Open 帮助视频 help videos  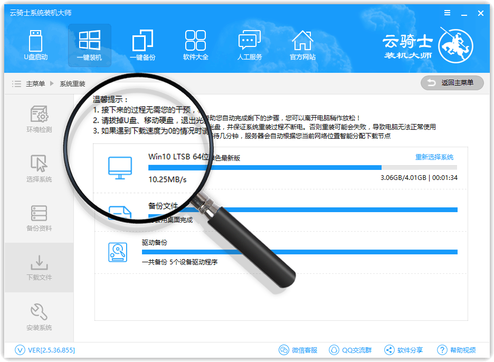(457, 350)
